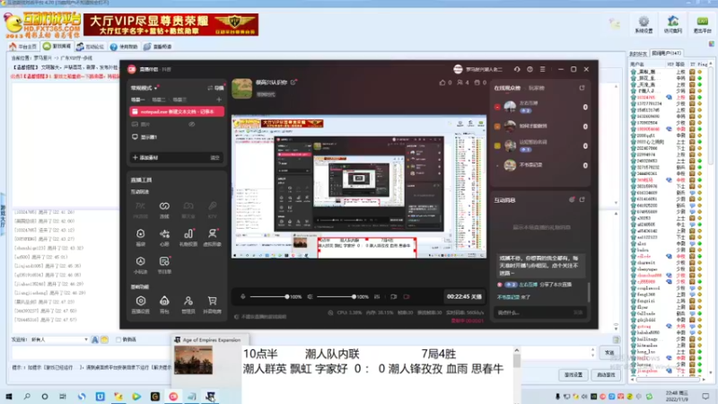Open taskbar search magnifier
The width and height of the screenshot is (718, 404).
coord(27,396)
